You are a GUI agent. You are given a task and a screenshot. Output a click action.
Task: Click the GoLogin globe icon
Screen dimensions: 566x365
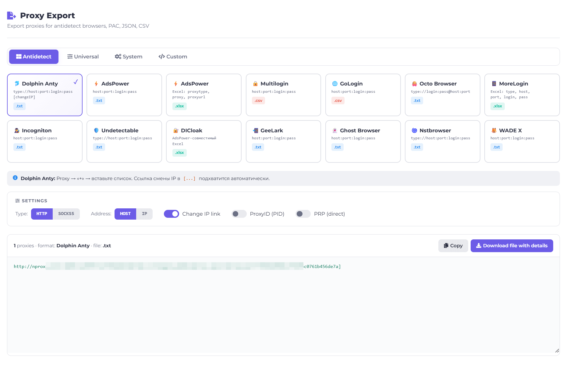(x=335, y=84)
